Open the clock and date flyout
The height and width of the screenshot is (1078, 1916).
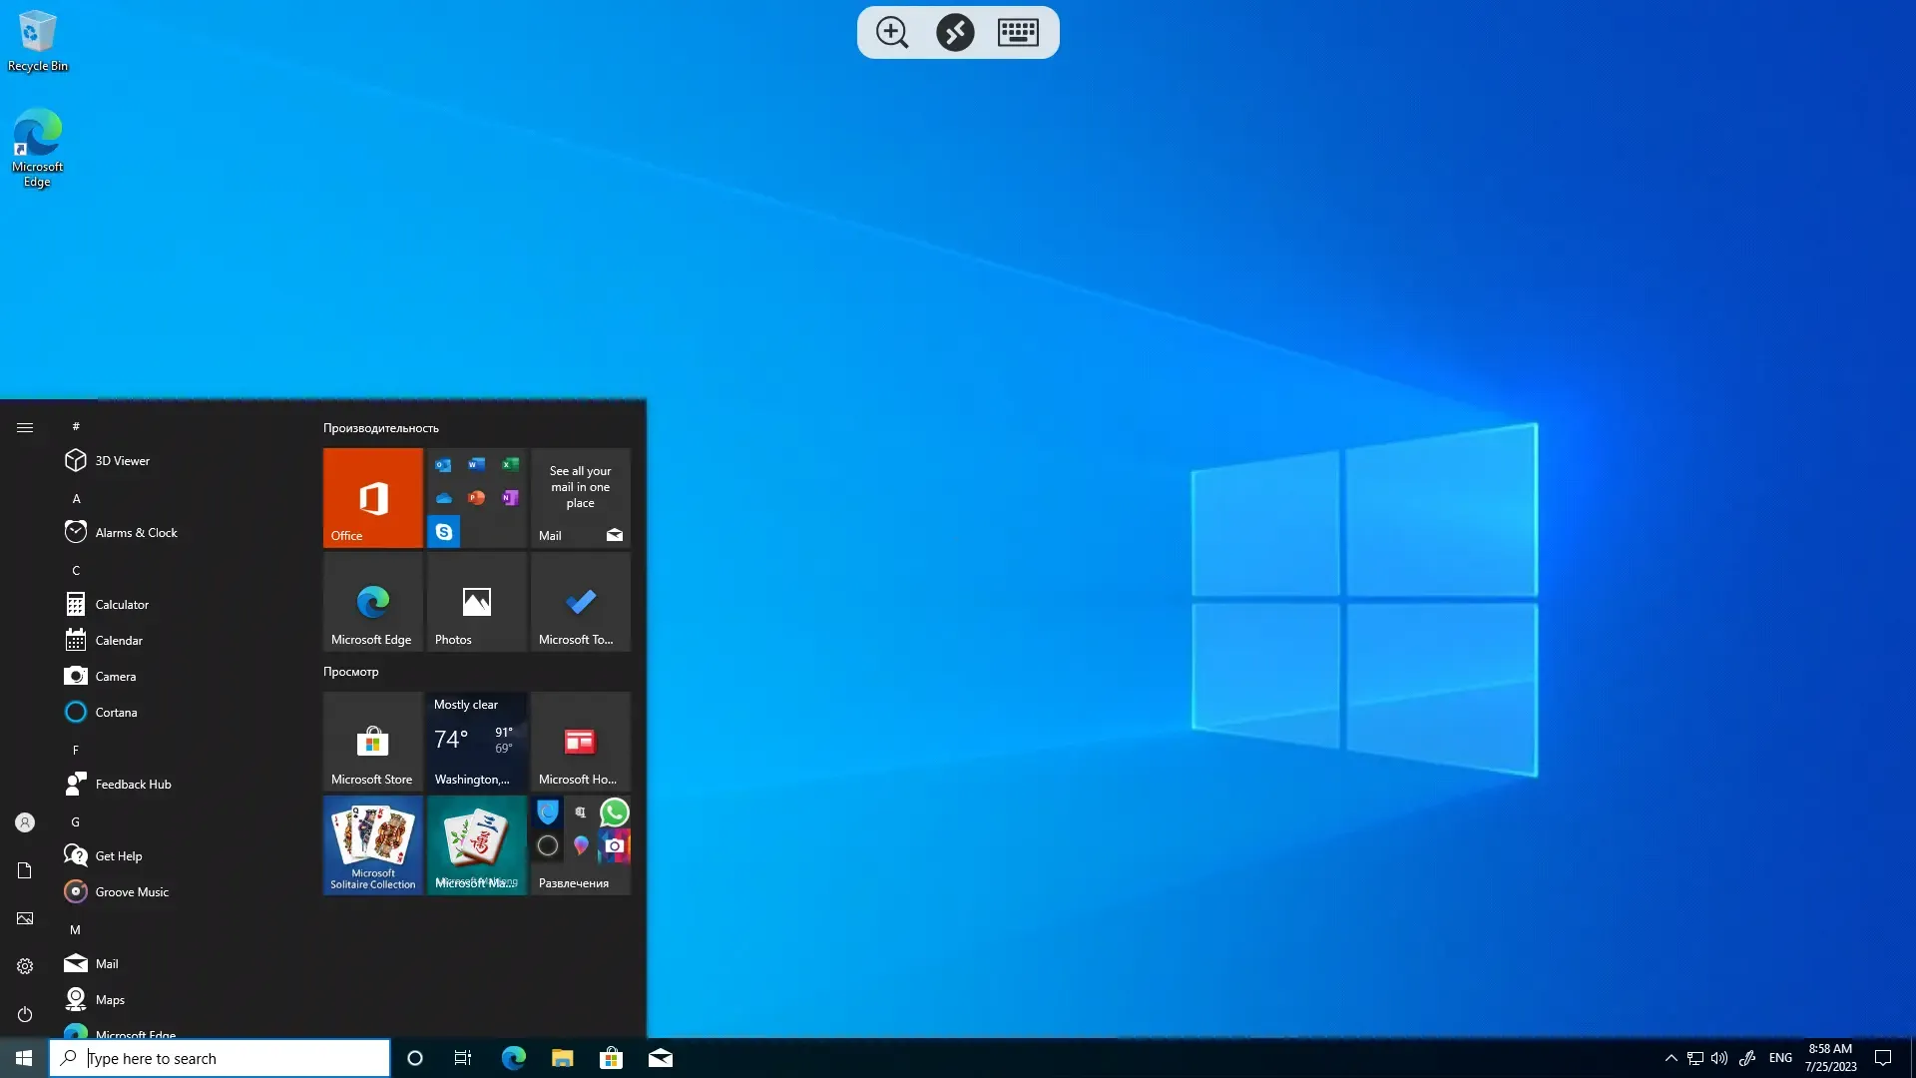[1830, 1058]
